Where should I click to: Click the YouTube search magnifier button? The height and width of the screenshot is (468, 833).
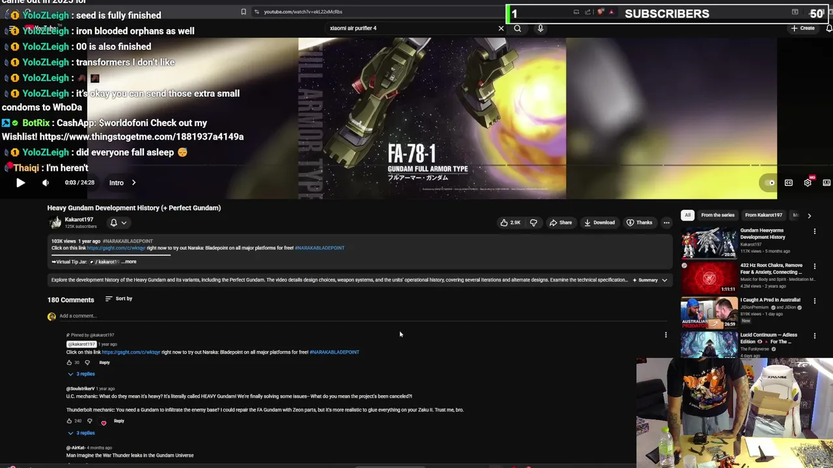tap(517, 28)
